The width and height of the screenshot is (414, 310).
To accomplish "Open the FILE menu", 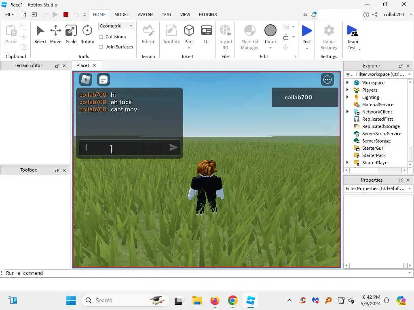I will click(10, 15).
